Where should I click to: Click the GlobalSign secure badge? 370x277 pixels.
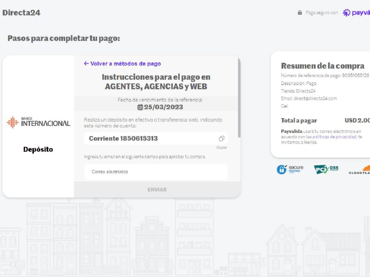[290, 169]
